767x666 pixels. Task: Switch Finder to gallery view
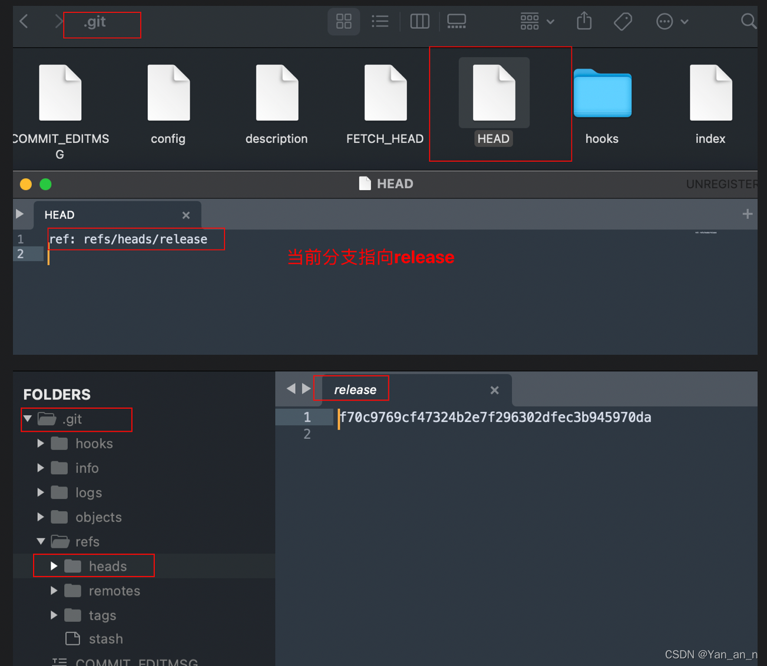pyautogui.click(x=457, y=22)
